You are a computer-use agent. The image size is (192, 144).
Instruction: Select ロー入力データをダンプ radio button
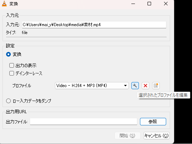tap(8, 101)
